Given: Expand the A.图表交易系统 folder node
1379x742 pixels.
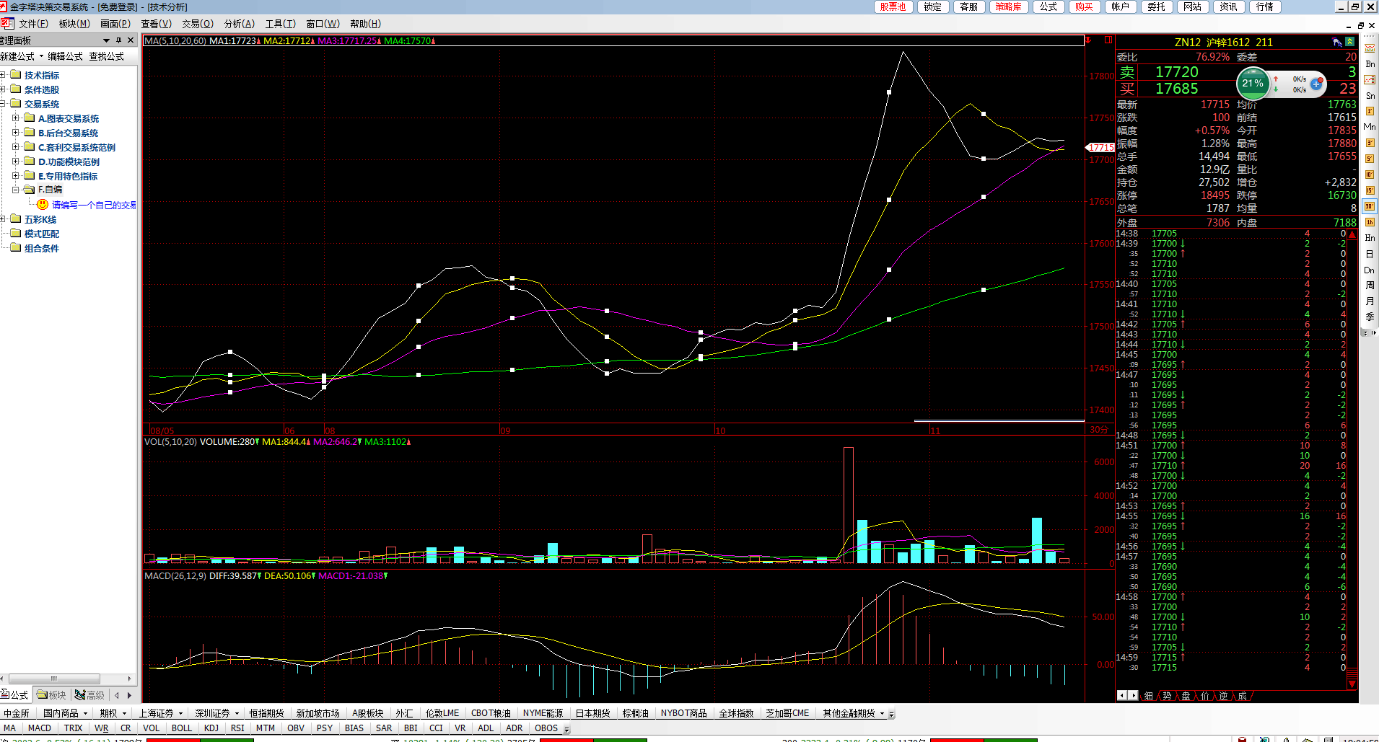Looking at the screenshot, I should click(x=16, y=118).
